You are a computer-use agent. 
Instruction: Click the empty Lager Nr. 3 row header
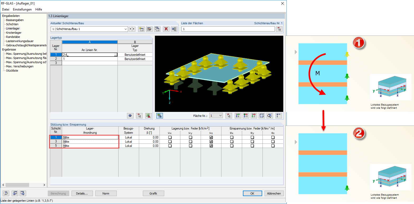56,63
